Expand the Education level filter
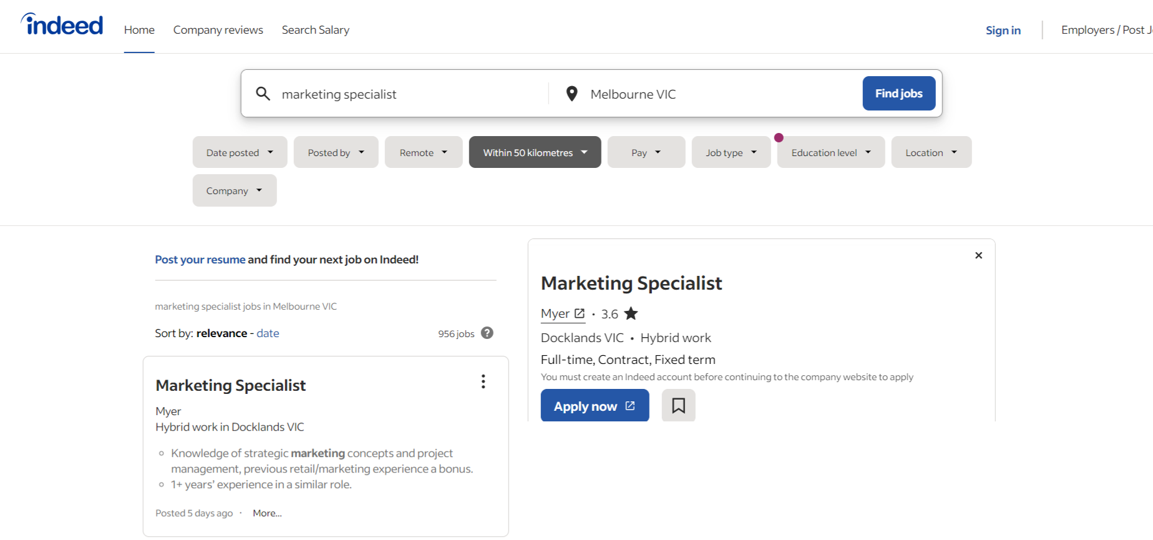The height and width of the screenshot is (540, 1153). point(830,152)
